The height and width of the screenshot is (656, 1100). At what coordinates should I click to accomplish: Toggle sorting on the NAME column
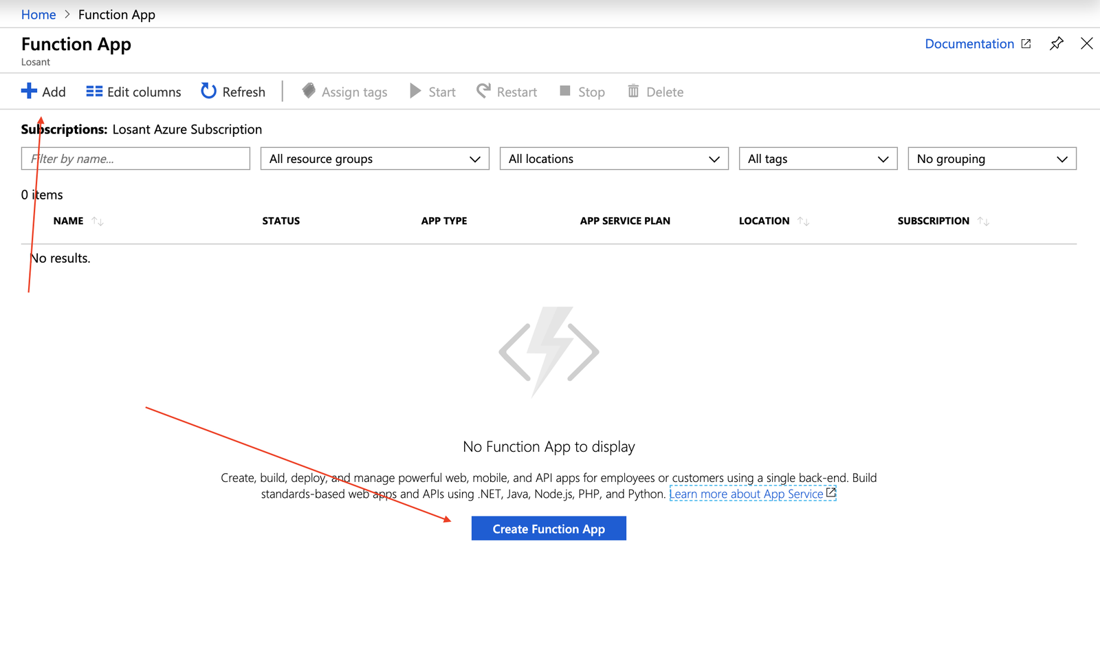tap(97, 221)
